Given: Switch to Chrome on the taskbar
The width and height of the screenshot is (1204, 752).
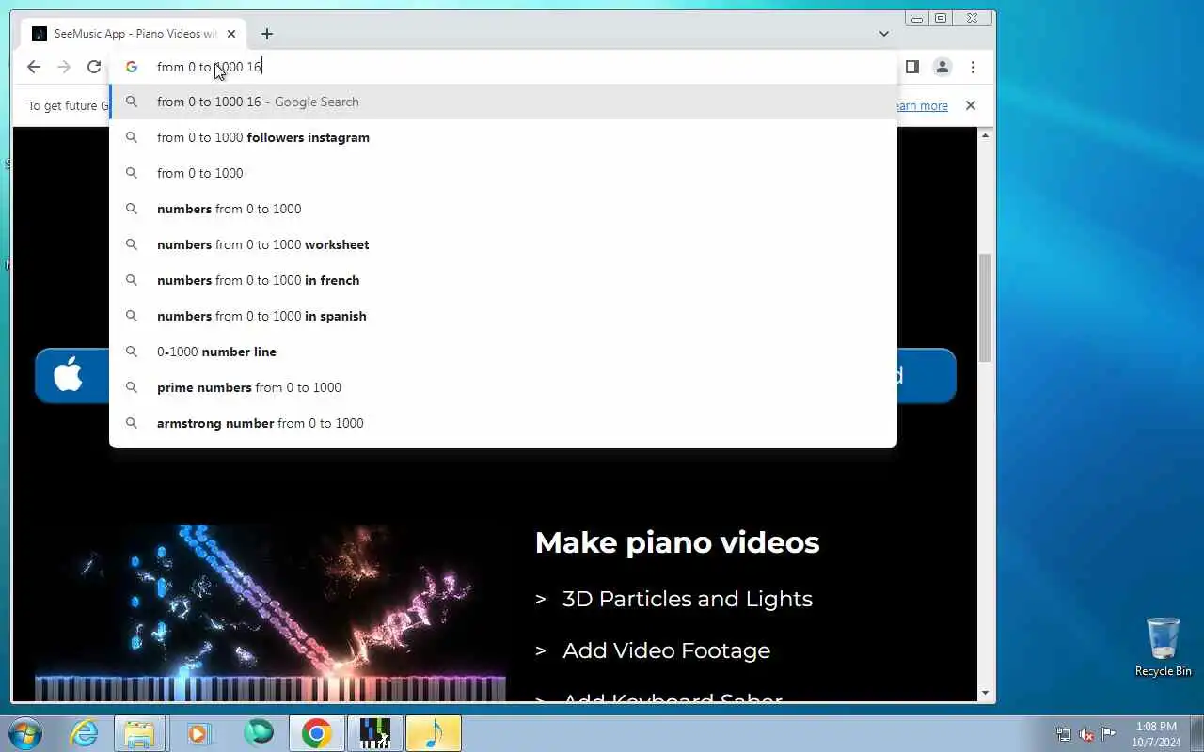Looking at the screenshot, I should point(316,733).
